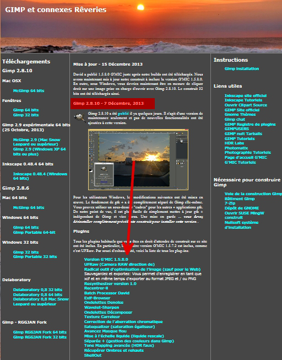Open GIMP Registre de plugins link

[250, 124]
